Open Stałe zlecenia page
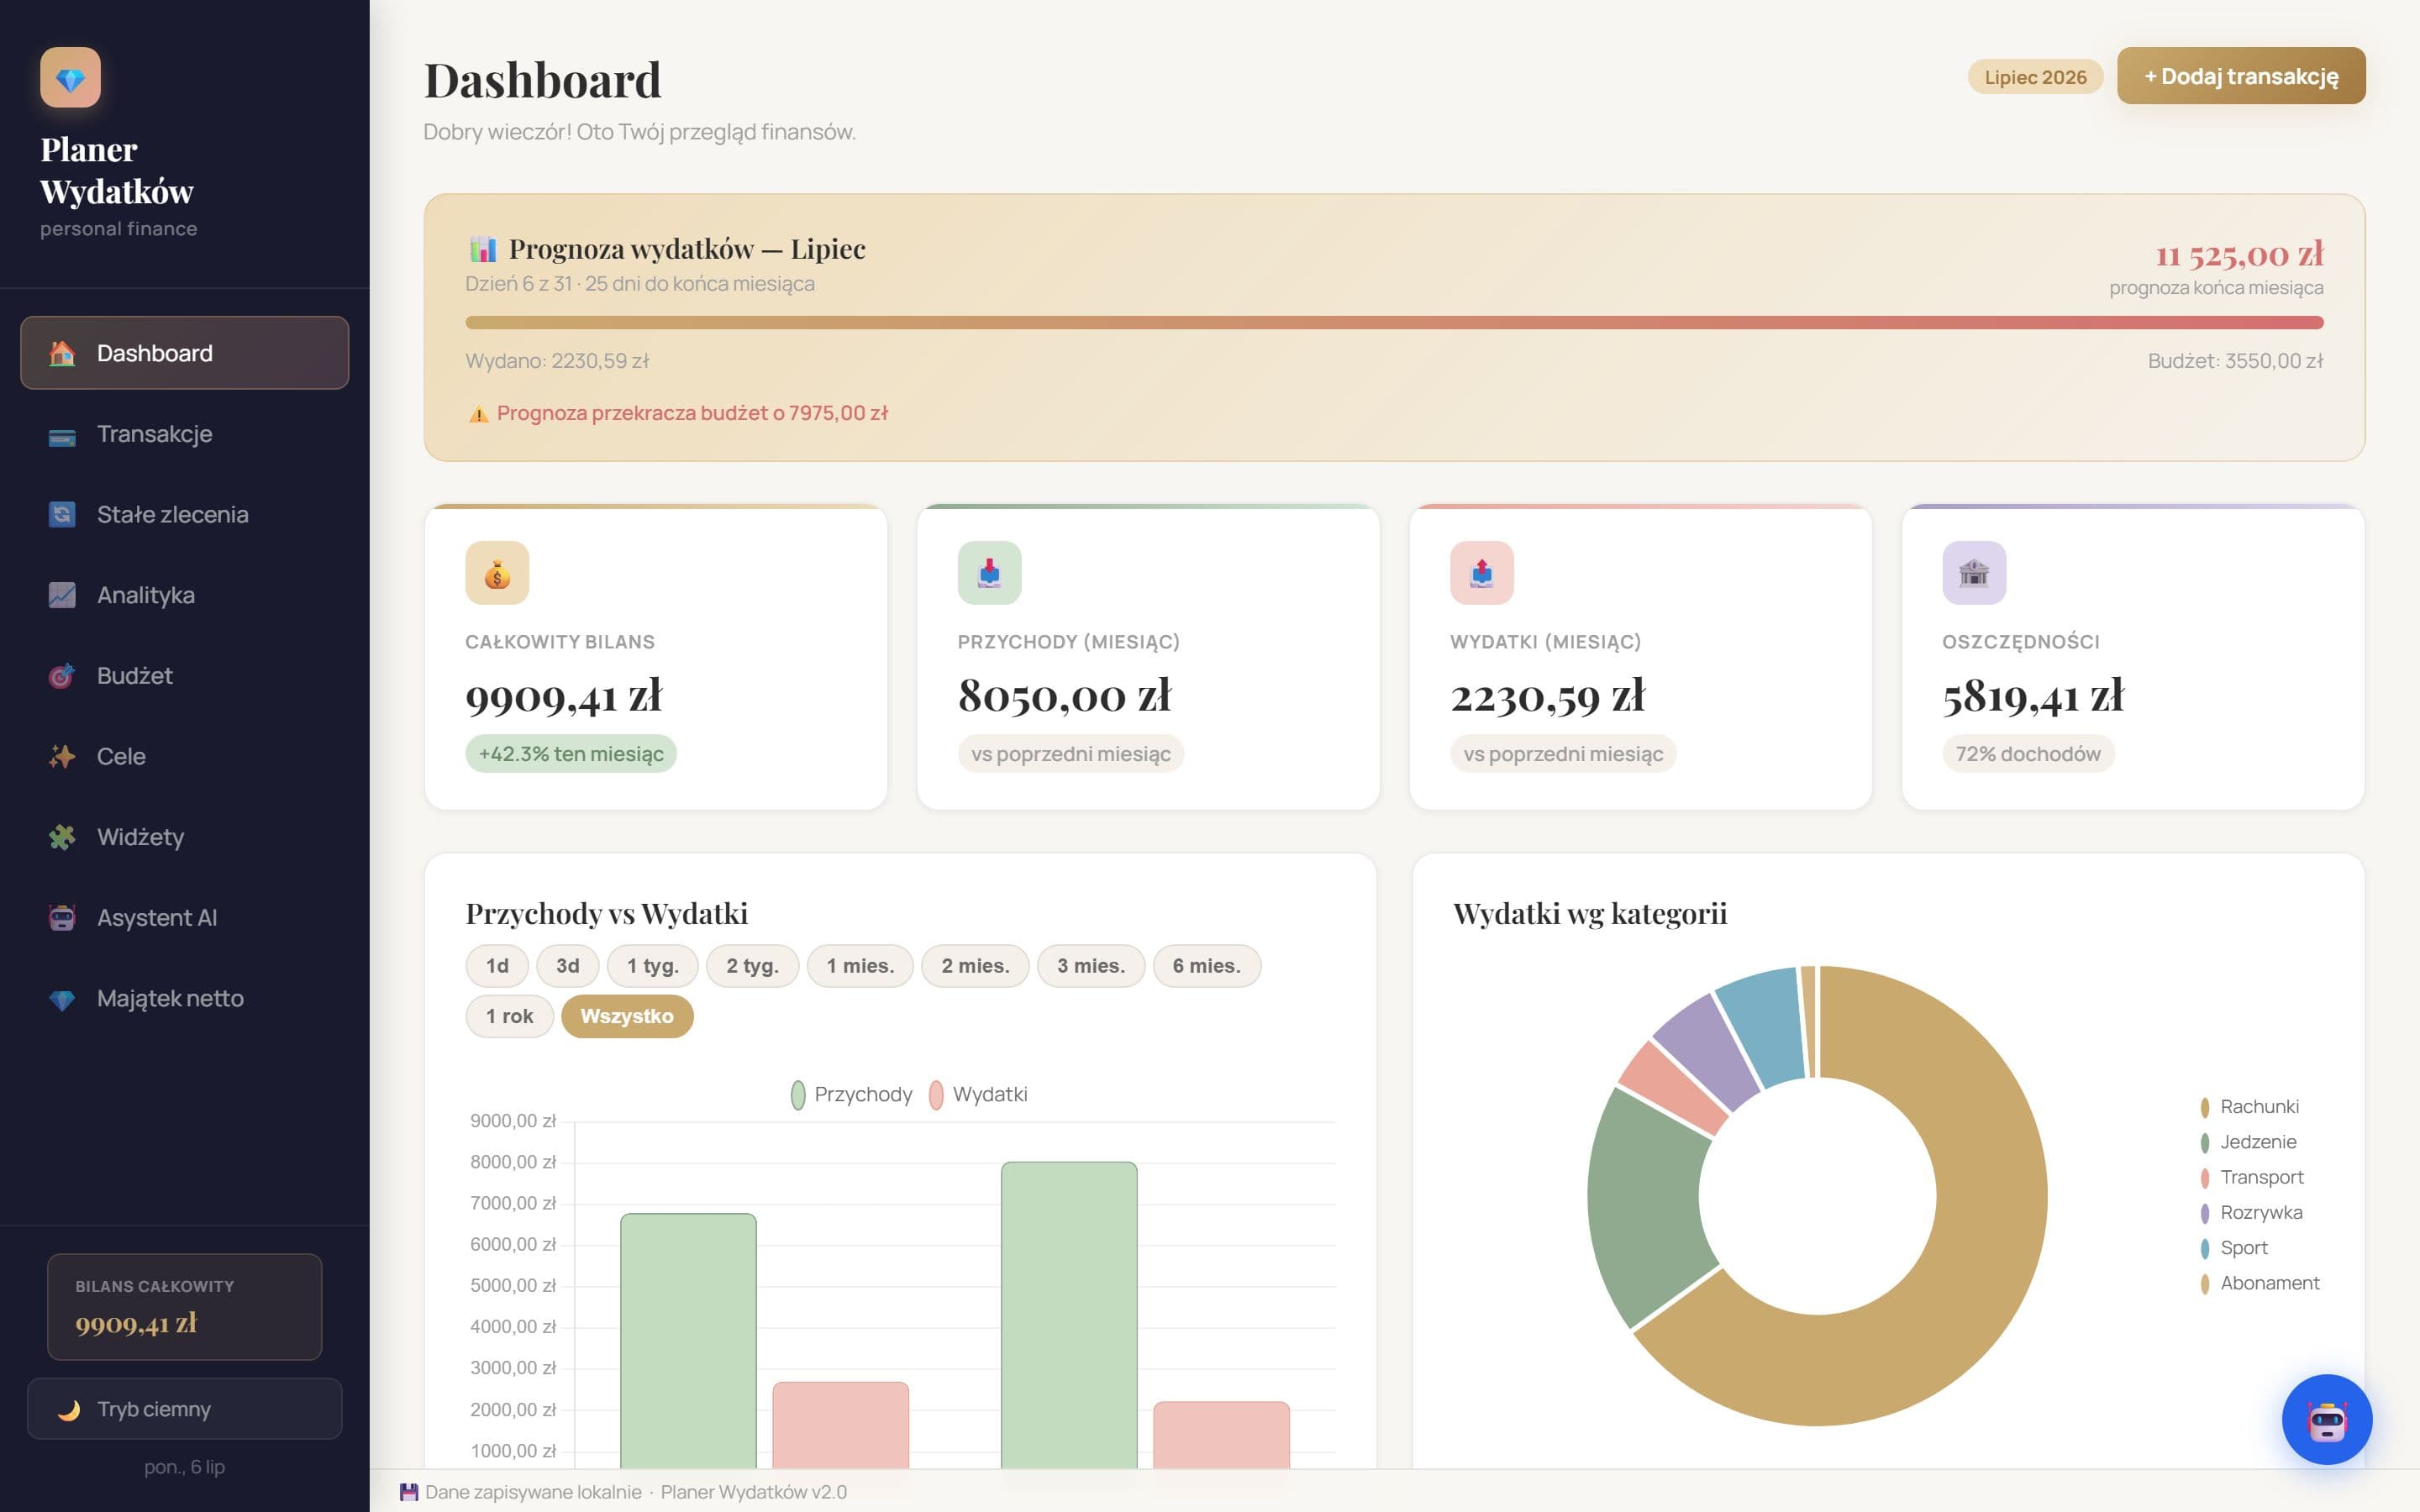The height and width of the screenshot is (1512, 2420). click(185, 514)
